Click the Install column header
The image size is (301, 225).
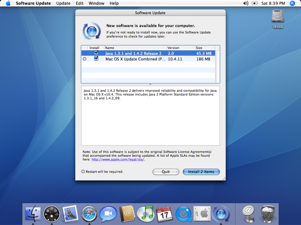click(x=96, y=48)
